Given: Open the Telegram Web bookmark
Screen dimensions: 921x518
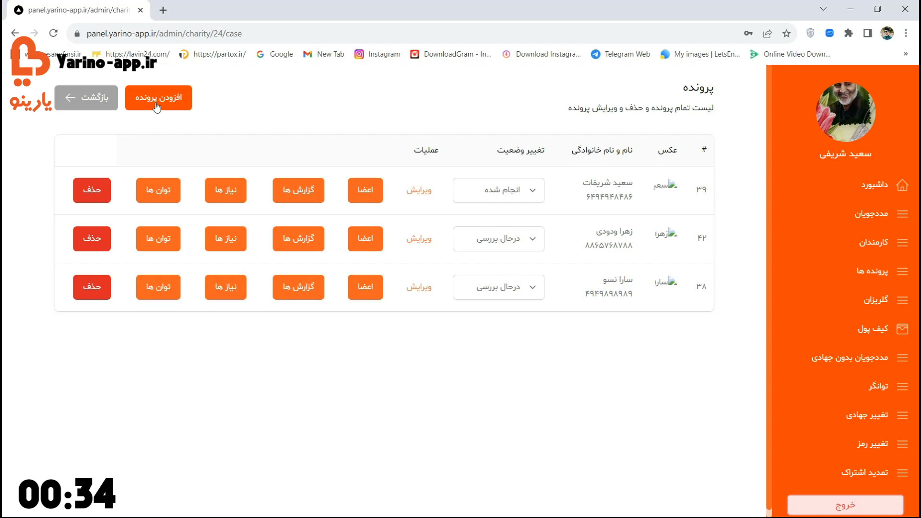Looking at the screenshot, I should point(621,54).
